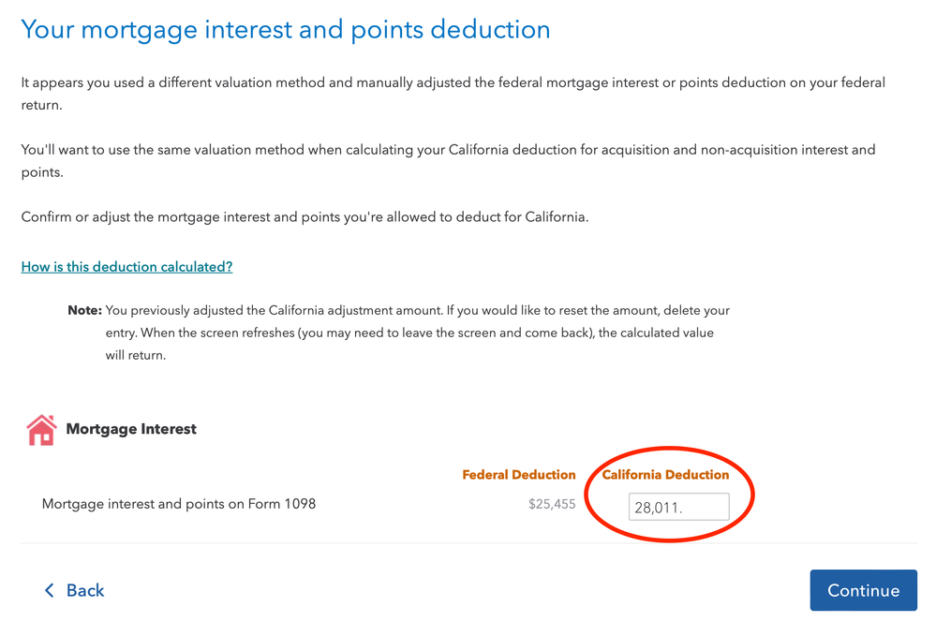Click the note line starting "entry. When the screen refreshes"

pos(409,333)
